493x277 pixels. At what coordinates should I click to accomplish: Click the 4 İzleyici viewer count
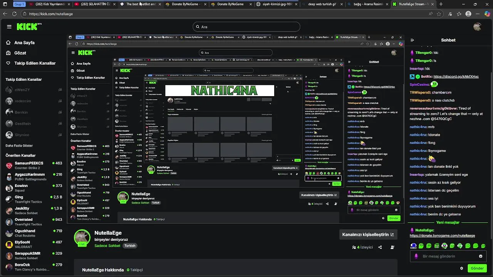coord(362,247)
